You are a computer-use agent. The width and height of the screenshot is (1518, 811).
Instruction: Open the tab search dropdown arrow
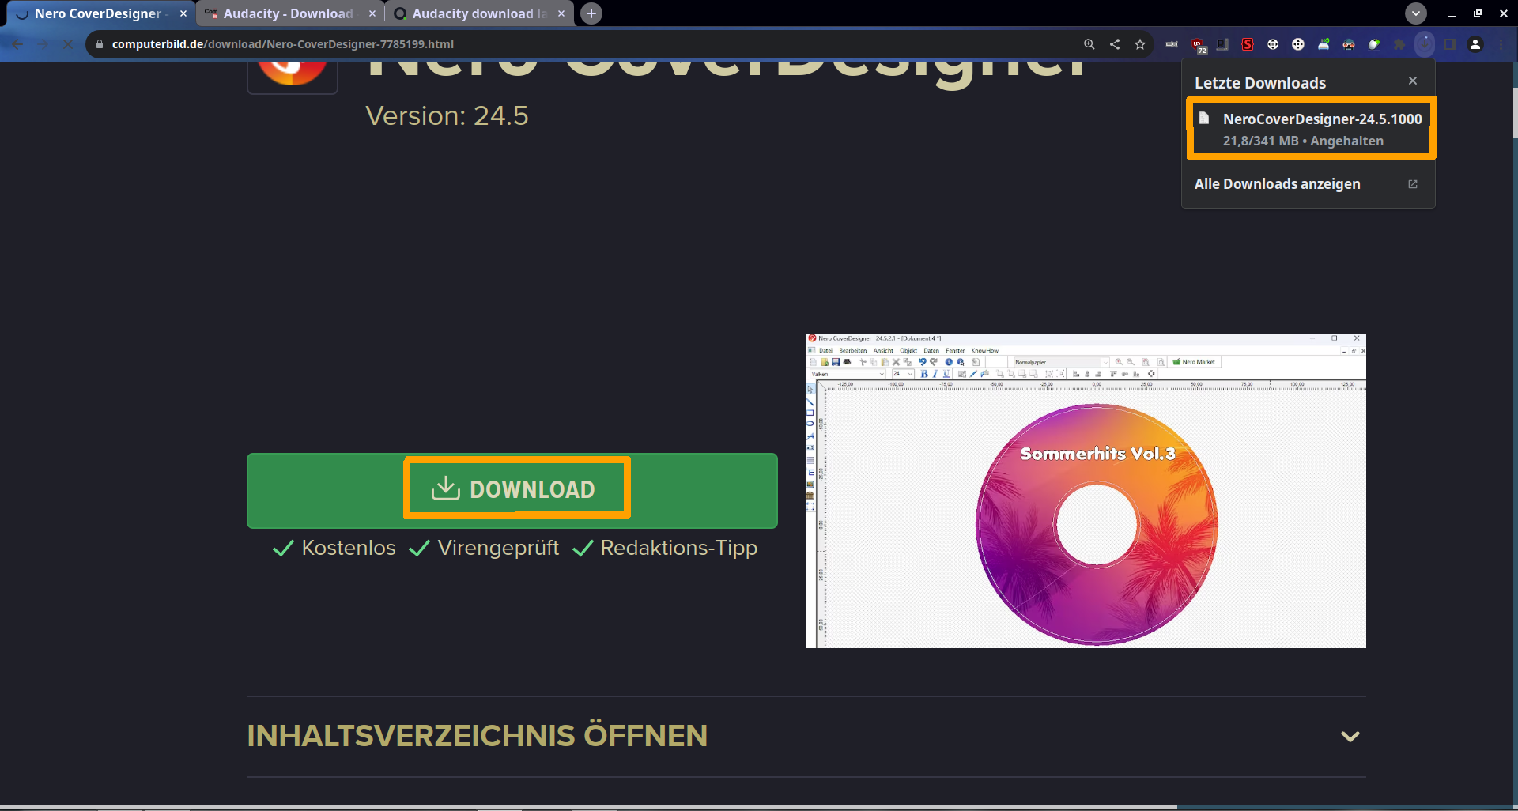pos(1416,13)
